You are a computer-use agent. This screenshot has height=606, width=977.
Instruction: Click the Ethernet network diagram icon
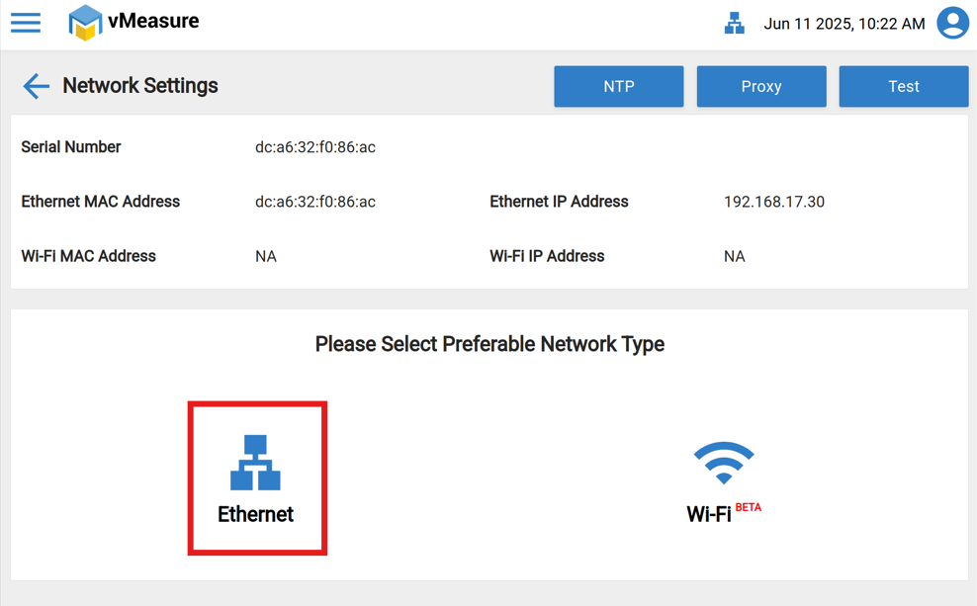[x=255, y=462]
